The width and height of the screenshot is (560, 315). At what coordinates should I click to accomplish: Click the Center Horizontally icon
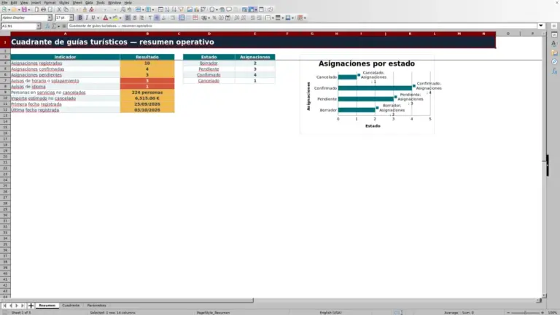coord(135,17)
